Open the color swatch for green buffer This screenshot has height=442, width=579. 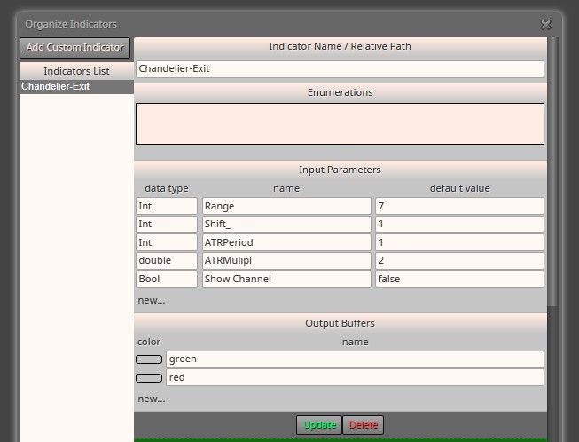click(x=149, y=359)
